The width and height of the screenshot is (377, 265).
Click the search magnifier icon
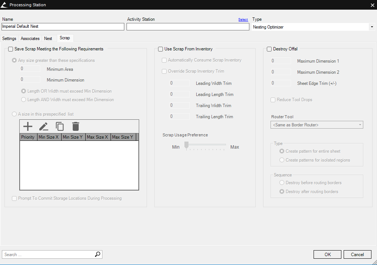coord(98,254)
